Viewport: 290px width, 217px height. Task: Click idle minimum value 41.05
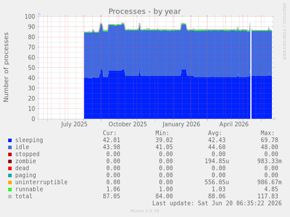(x=164, y=147)
